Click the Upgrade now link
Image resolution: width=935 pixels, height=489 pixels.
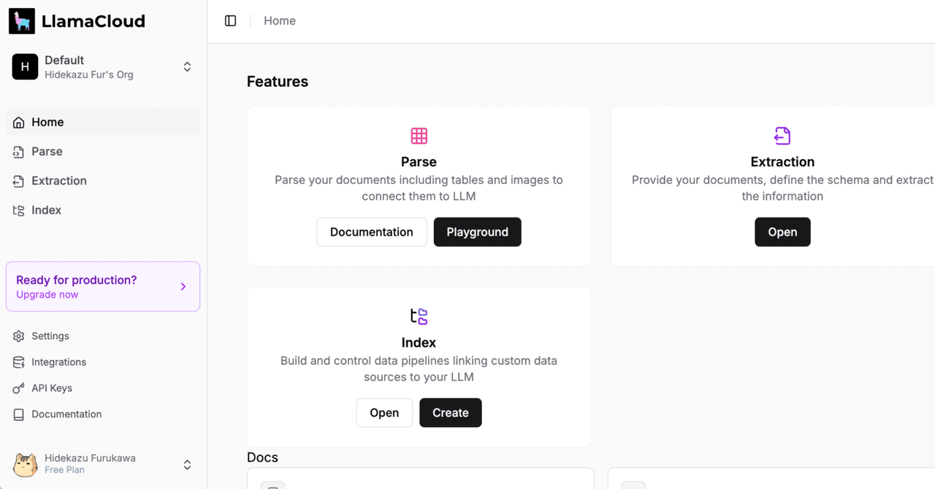(47, 295)
